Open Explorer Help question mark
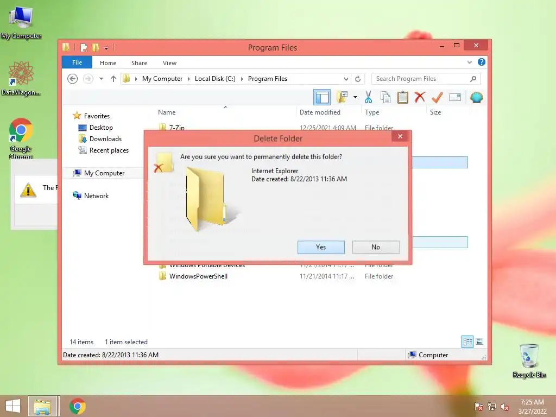This screenshot has height=417, width=556. coord(481,62)
